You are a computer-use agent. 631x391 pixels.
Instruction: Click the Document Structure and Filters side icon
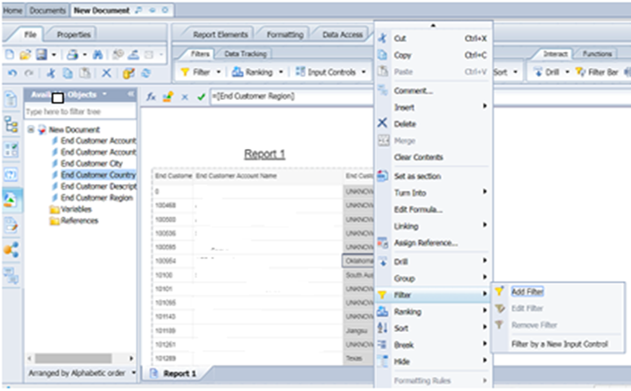pyautogui.click(x=12, y=124)
